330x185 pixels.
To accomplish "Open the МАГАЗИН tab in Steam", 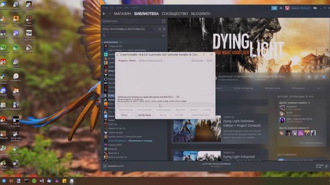I will 123,14.
